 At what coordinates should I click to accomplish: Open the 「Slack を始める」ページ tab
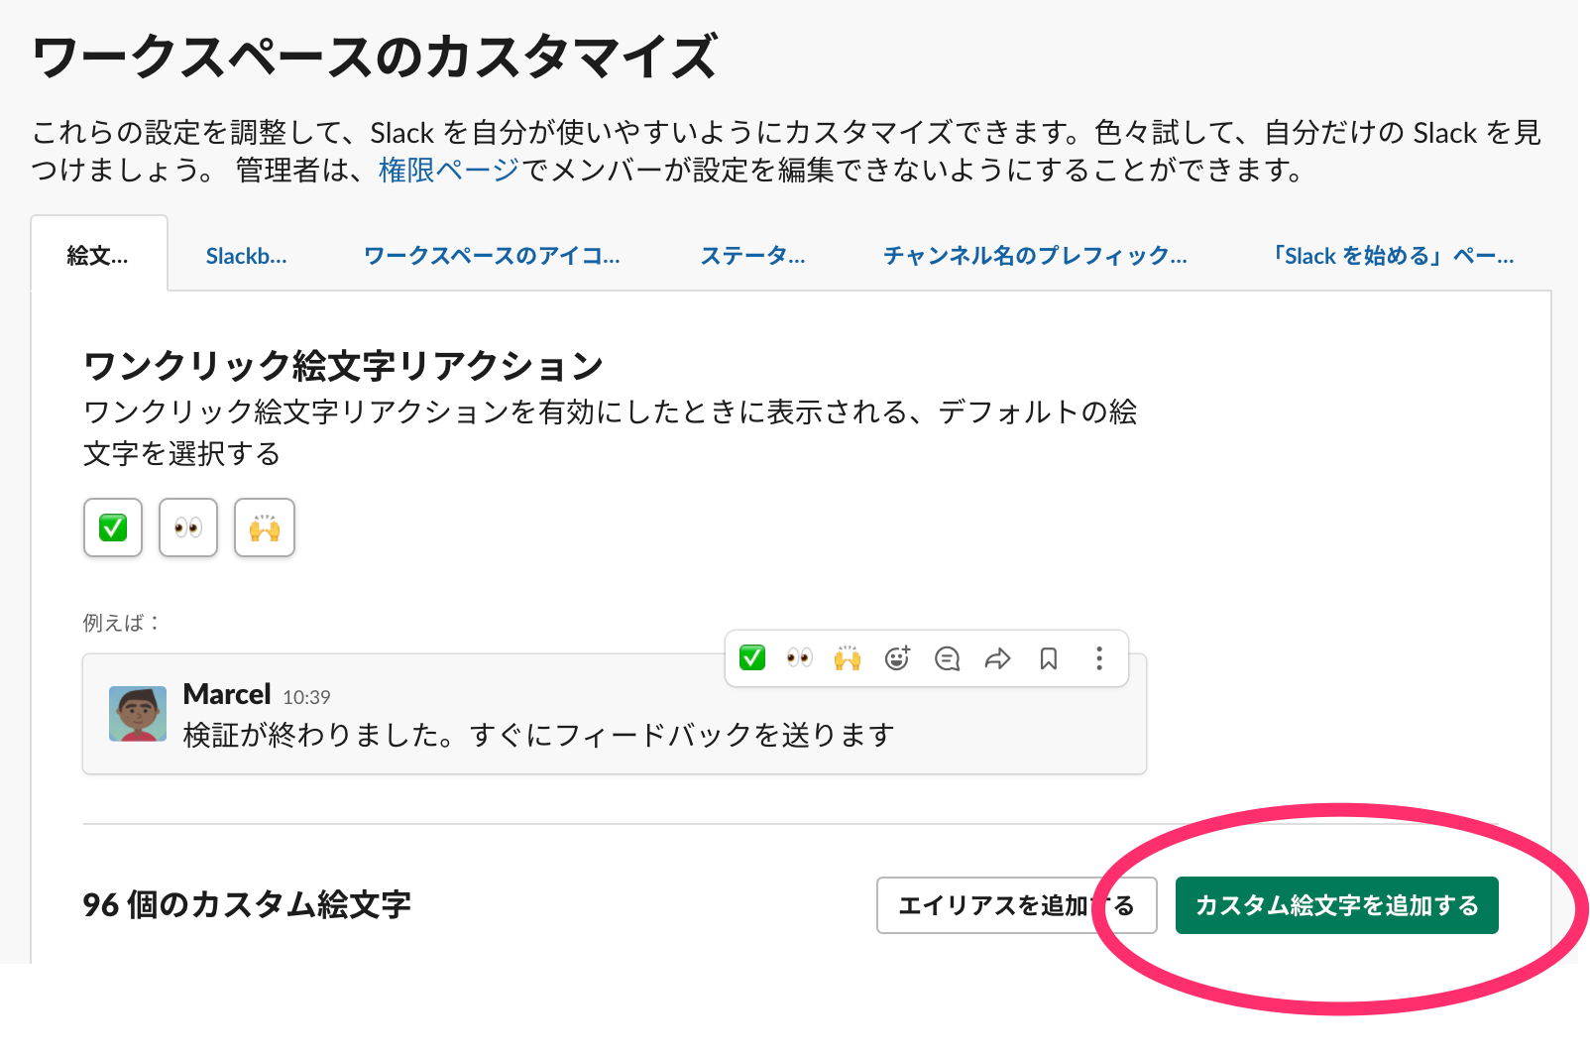[x=1392, y=255]
